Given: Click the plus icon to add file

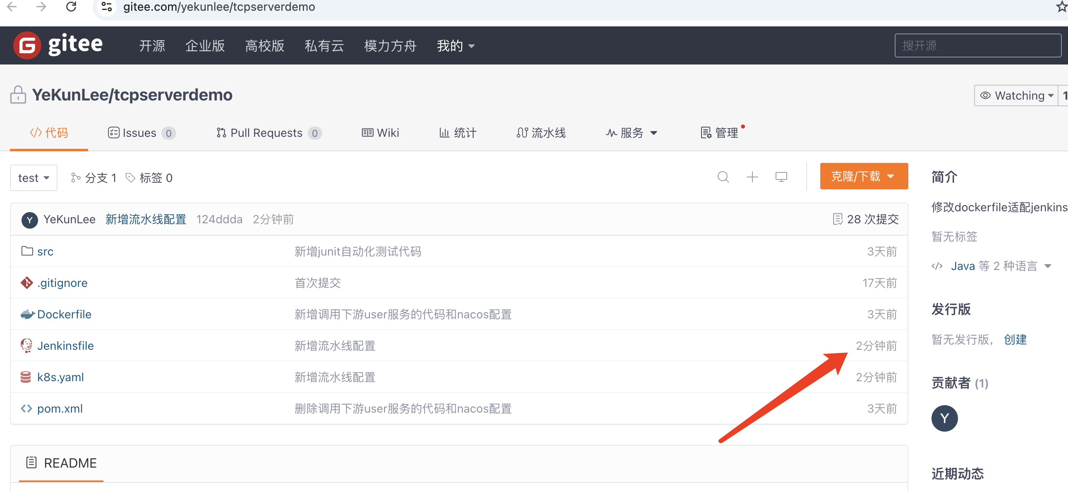Looking at the screenshot, I should [x=752, y=177].
